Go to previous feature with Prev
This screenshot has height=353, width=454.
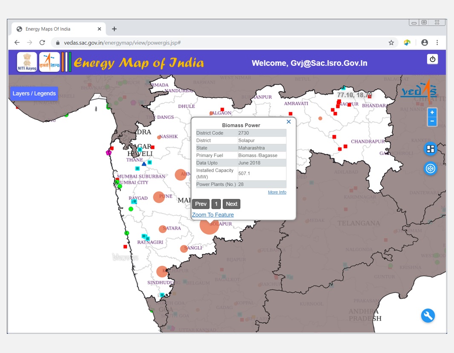201,204
